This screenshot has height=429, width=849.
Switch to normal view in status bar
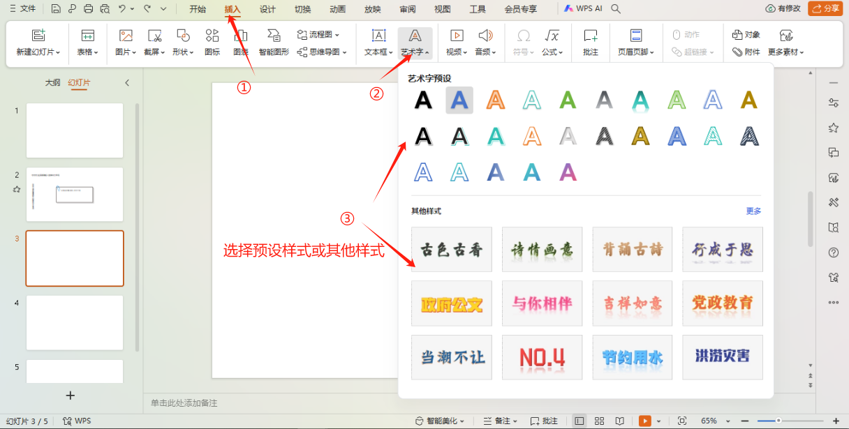point(579,421)
